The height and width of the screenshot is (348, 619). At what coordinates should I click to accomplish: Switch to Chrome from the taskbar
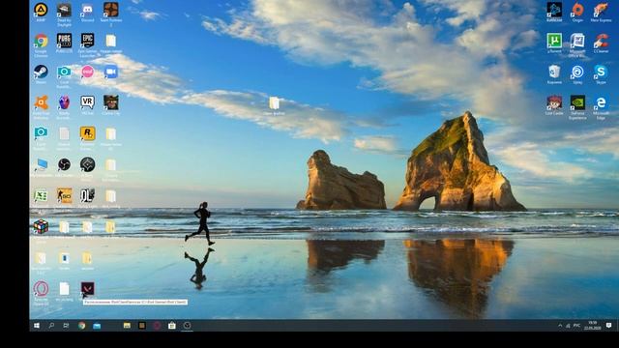pos(81,326)
